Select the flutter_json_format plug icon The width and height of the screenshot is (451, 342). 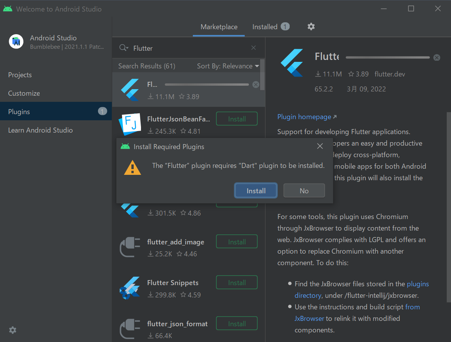coord(130,329)
